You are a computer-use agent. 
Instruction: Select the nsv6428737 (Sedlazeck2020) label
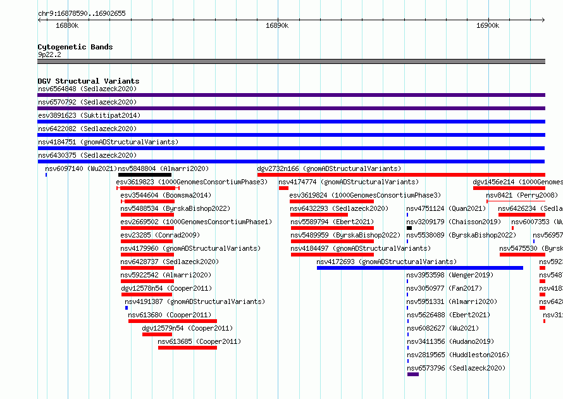point(170,262)
